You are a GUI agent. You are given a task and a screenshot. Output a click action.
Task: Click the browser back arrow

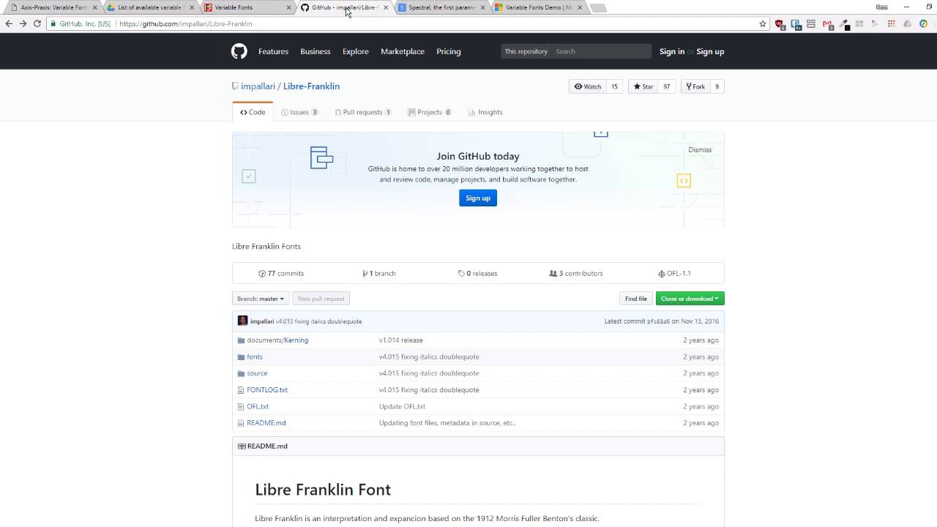[9, 23]
